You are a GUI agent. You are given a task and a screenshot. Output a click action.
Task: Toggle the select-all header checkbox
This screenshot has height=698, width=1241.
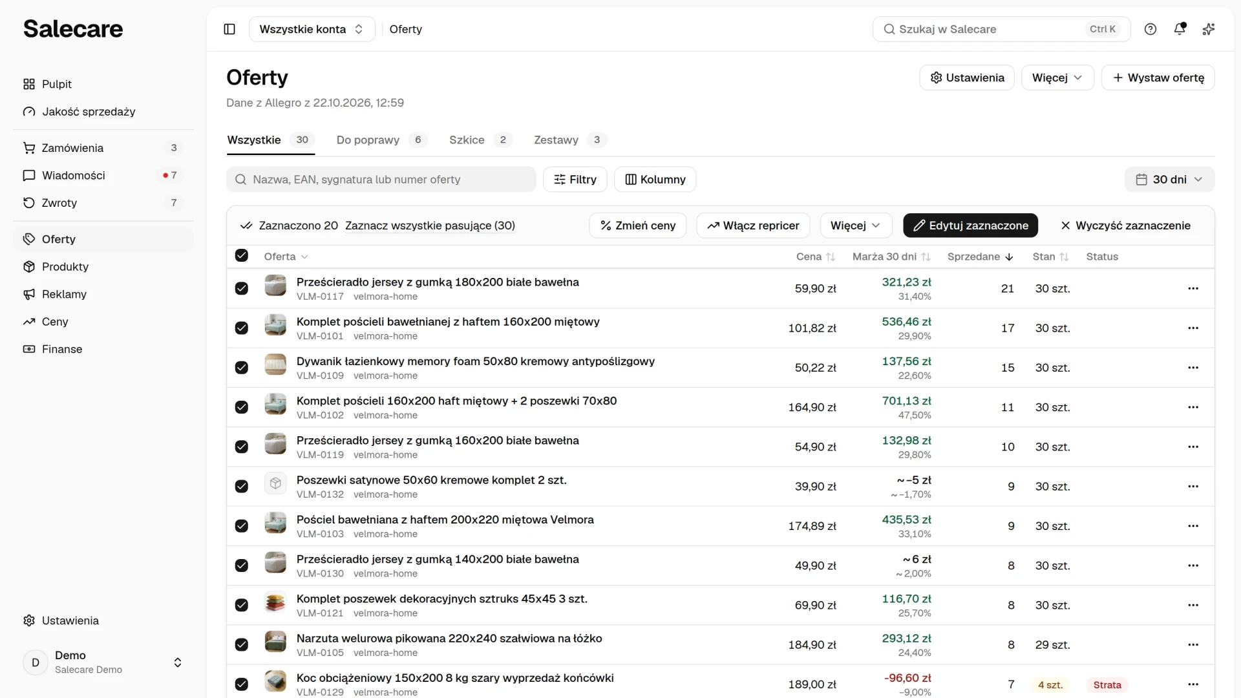242,255
